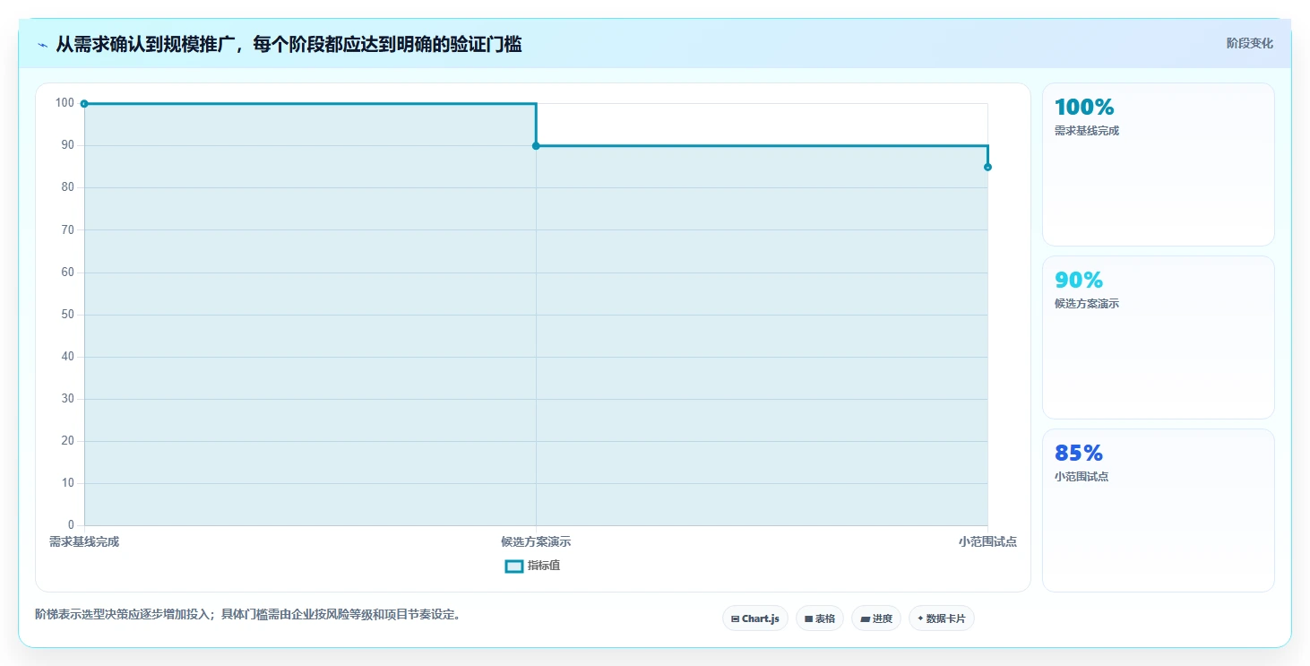This screenshot has width=1310, height=666.
Task: Select the Chart.js tag
Action: 755,618
